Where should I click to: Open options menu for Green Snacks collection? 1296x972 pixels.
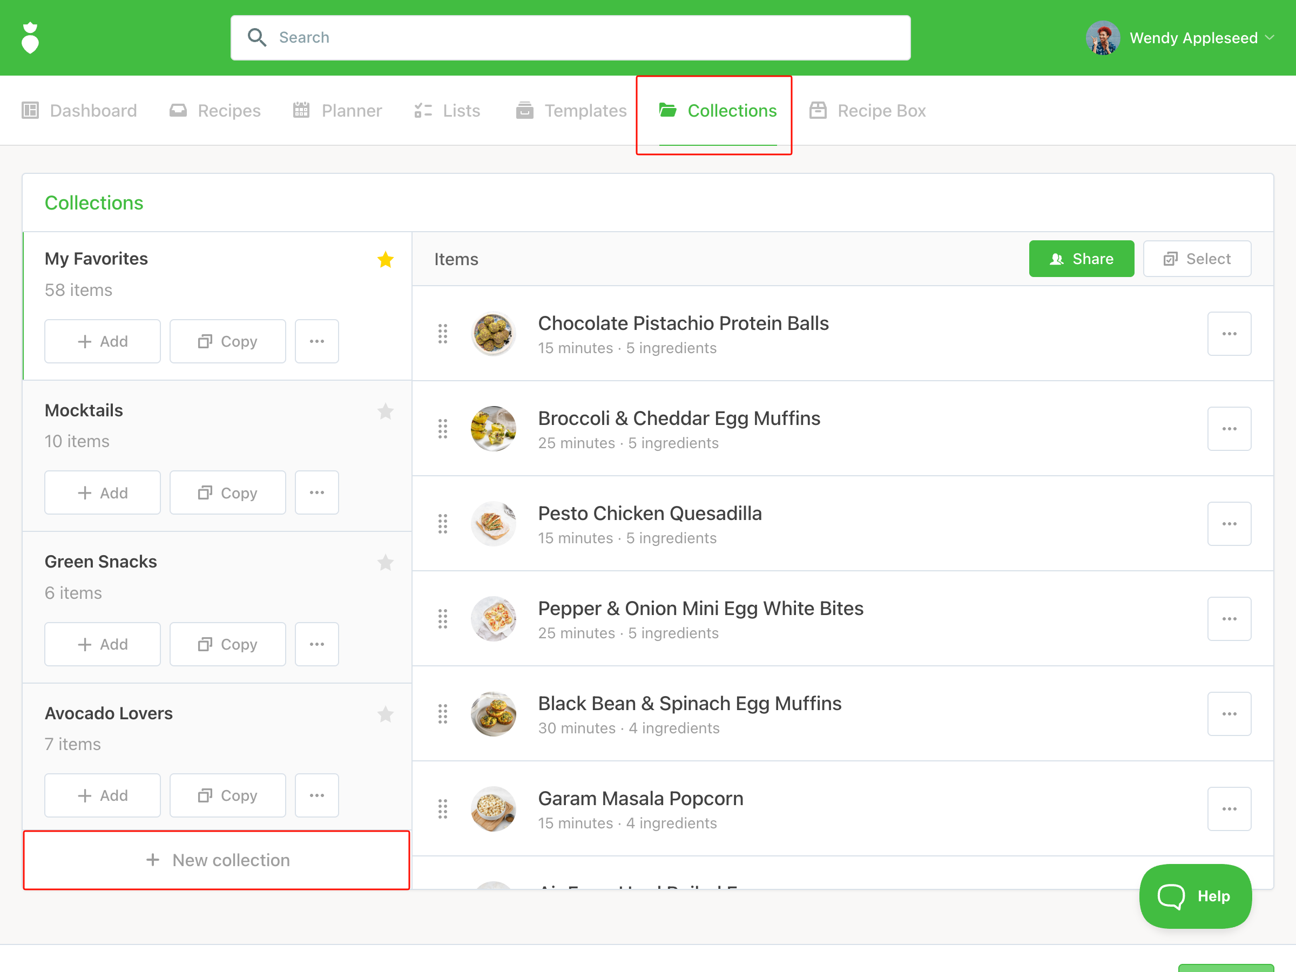pos(316,644)
